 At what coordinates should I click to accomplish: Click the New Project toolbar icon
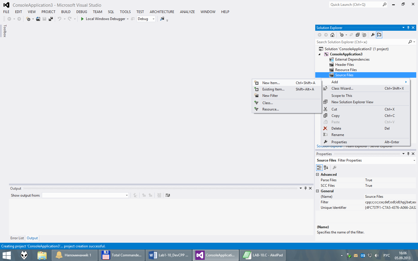coord(28,19)
